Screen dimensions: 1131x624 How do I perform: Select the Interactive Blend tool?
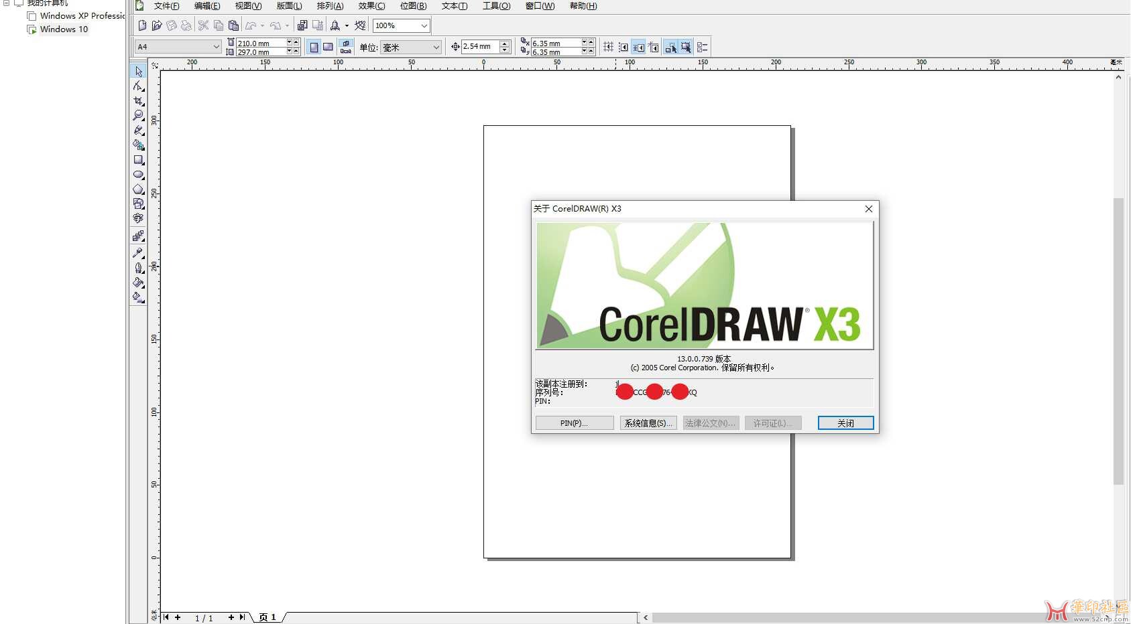point(139,236)
